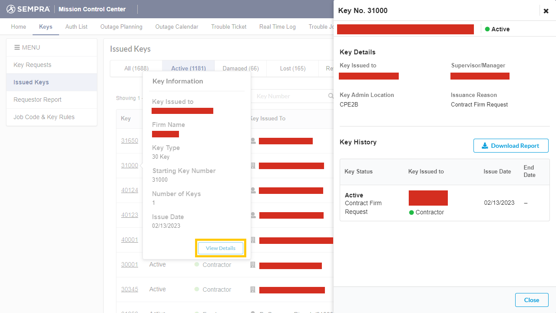Image resolution: width=556 pixels, height=313 pixels.
Task: Select the Lost (165) filter tab
Action: click(293, 68)
